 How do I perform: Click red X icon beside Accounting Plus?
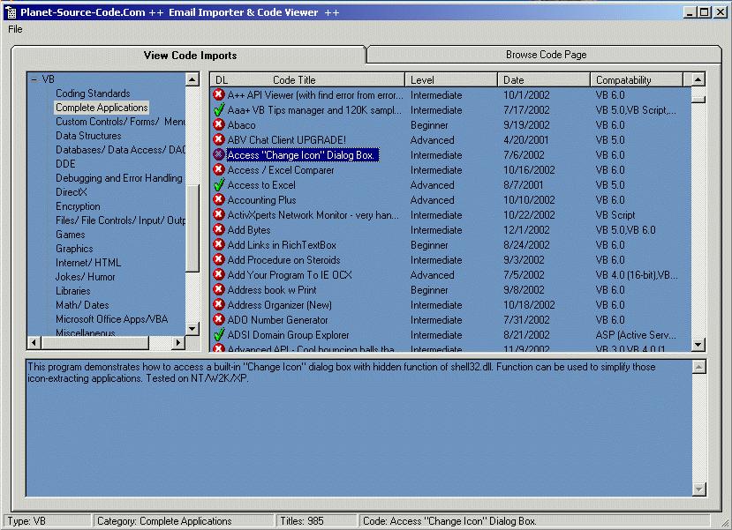click(x=219, y=200)
